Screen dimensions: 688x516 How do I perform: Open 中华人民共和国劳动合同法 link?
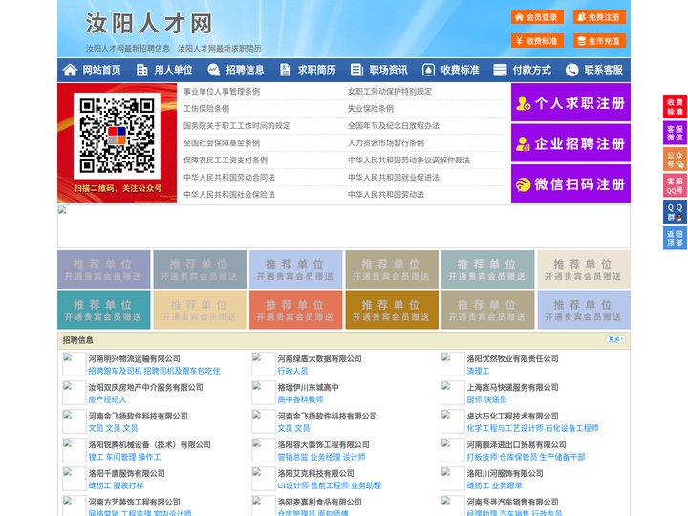229,178
